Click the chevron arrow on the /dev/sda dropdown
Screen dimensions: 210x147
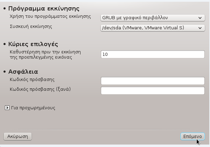click(199, 28)
